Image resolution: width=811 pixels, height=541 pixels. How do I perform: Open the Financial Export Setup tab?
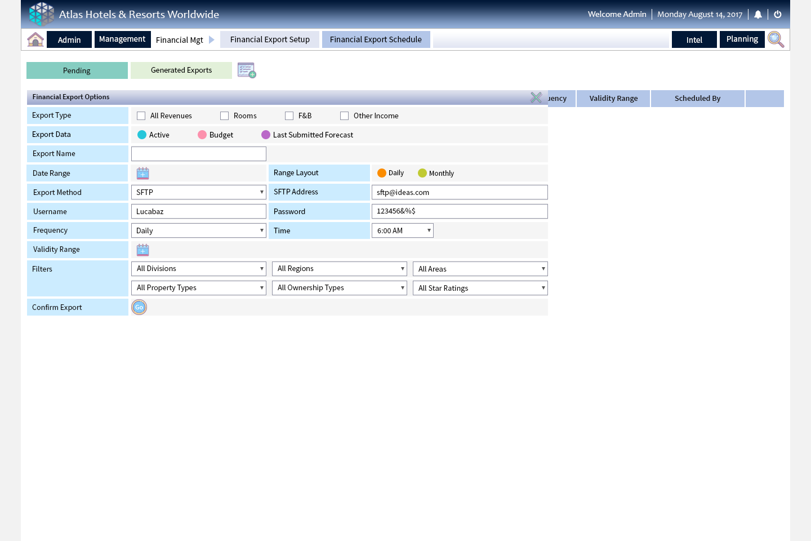270,39
